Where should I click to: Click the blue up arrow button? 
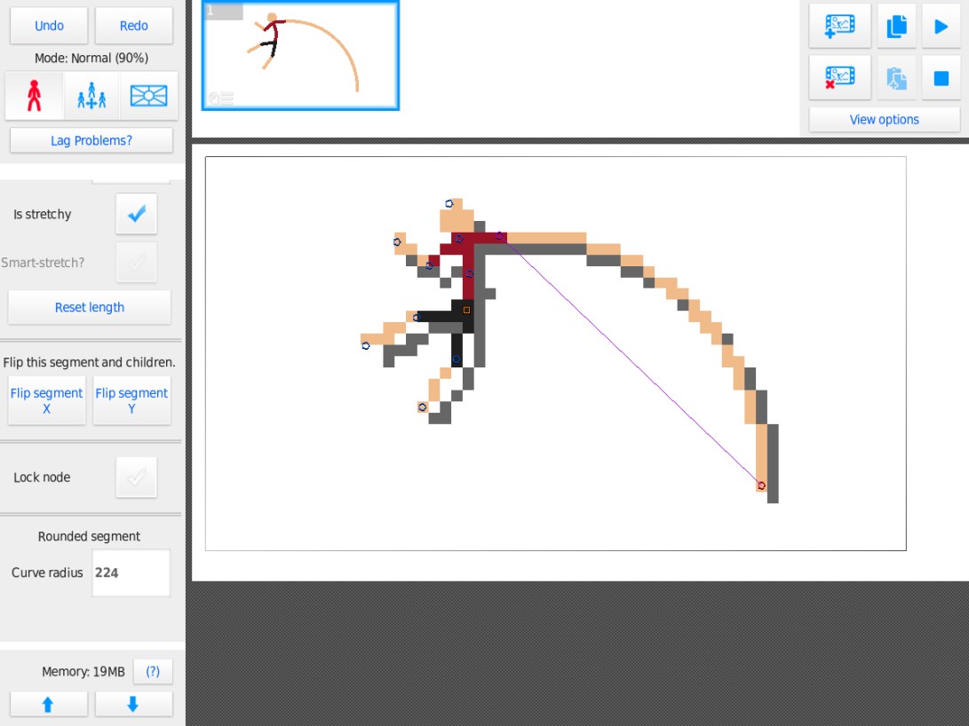48,705
